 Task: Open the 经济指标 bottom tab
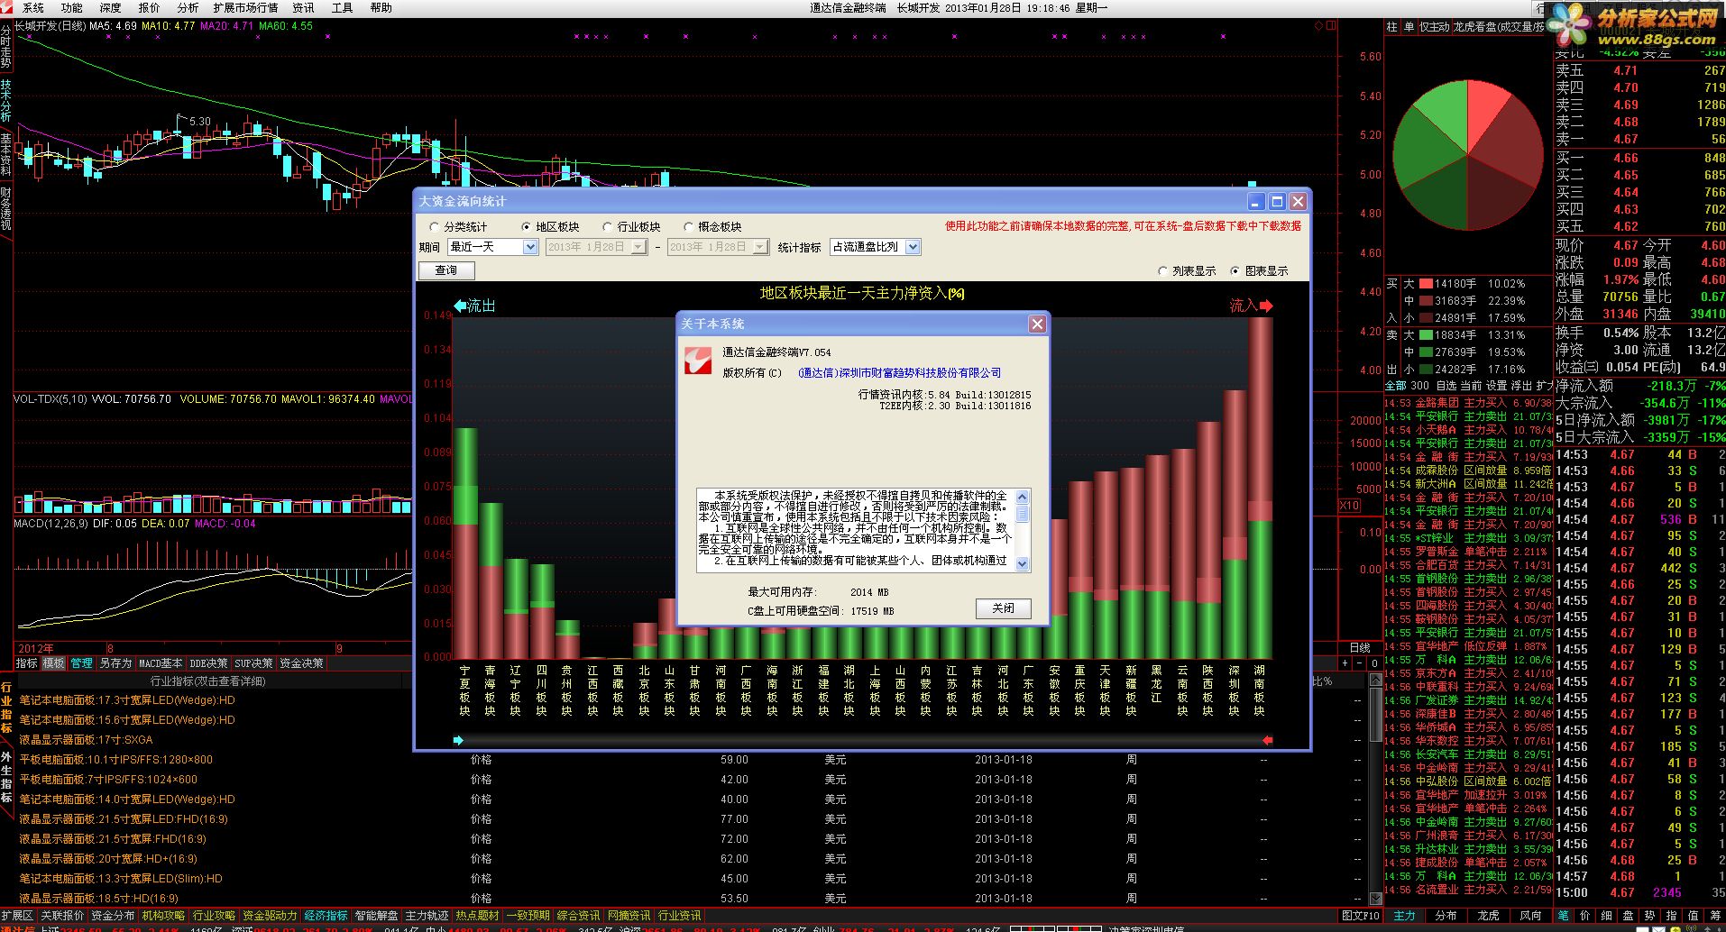pyautogui.click(x=326, y=916)
